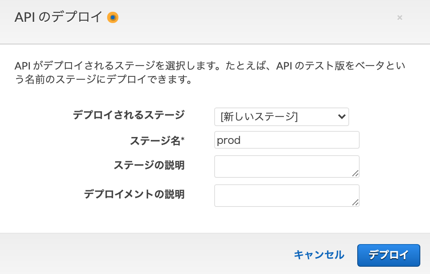This screenshot has height=274, width=430.
Task: Click inside the デプロイメントの説明 text area
Action: pyautogui.click(x=287, y=196)
